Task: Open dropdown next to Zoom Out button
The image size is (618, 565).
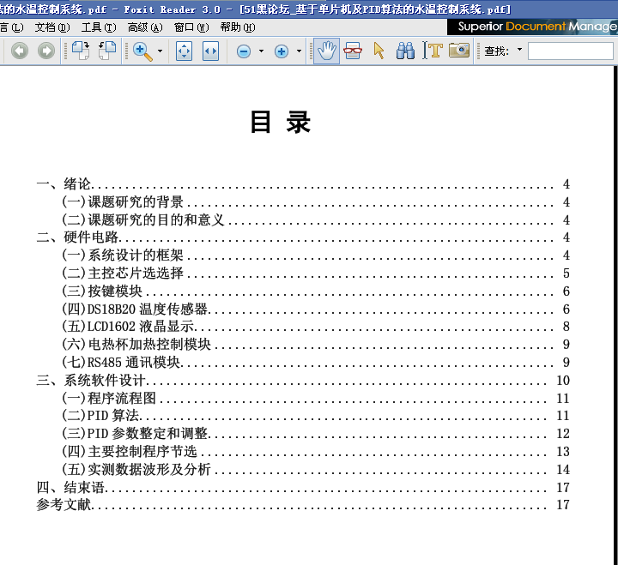Action: 261,51
